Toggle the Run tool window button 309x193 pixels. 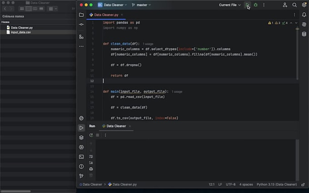pos(81,128)
